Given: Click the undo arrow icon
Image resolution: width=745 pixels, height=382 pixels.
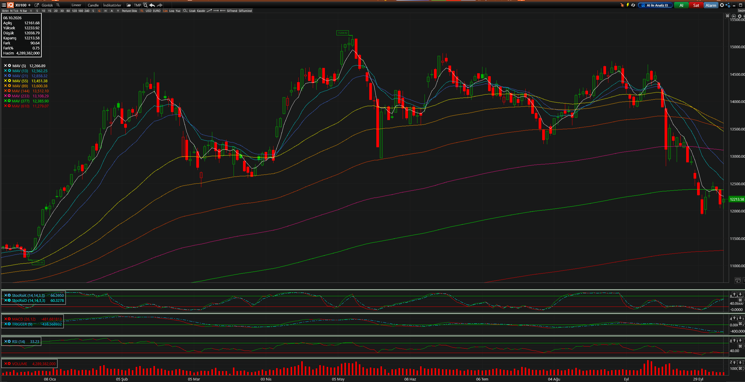Looking at the screenshot, I should point(152,5).
